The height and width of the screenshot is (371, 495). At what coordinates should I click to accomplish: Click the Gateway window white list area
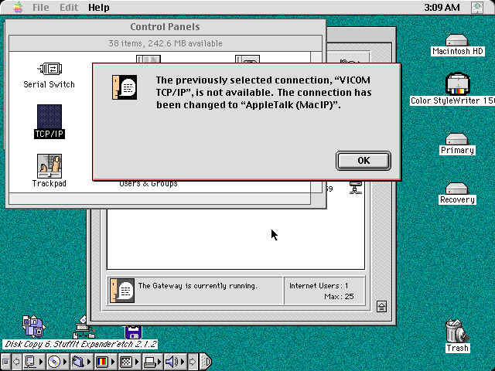(235, 238)
